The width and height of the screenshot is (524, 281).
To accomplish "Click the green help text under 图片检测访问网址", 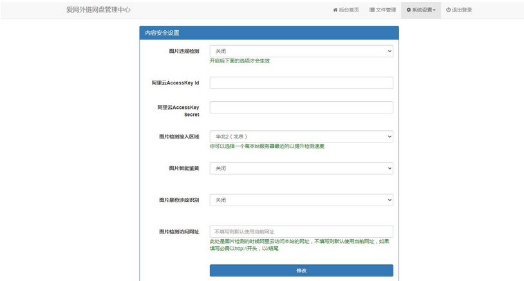I will click(299, 245).
